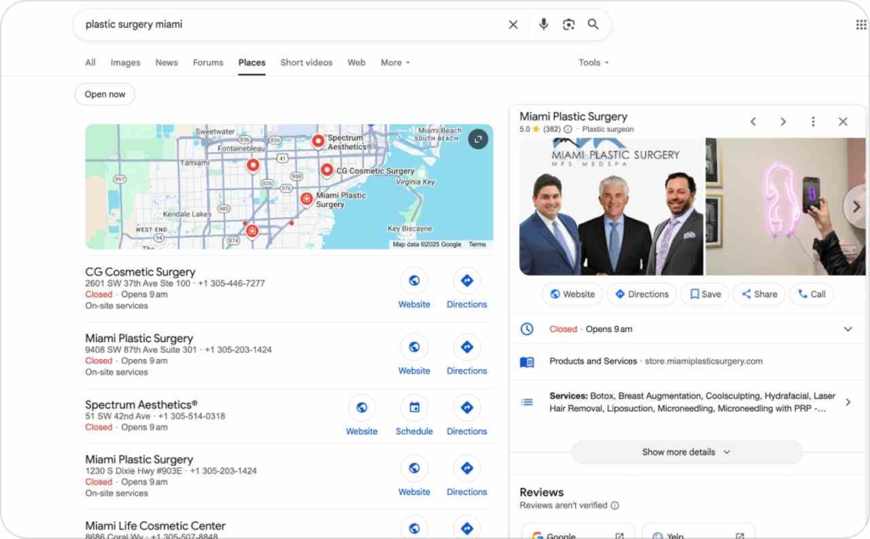This screenshot has width=870, height=539.
Task: Click the voice search microphone icon
Action: (x=544, y=25)
